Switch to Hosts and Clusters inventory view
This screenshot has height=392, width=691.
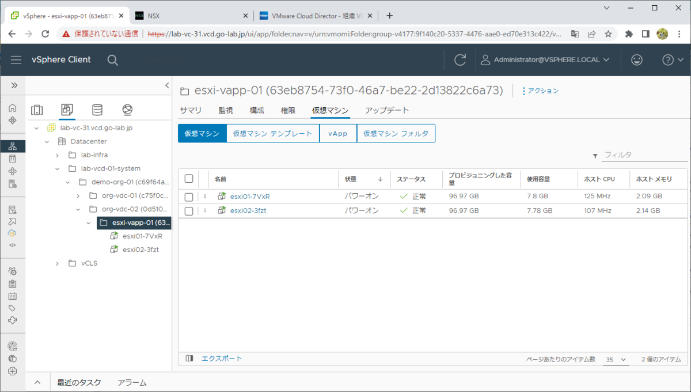pyautogui.click(x=37, y=110)
